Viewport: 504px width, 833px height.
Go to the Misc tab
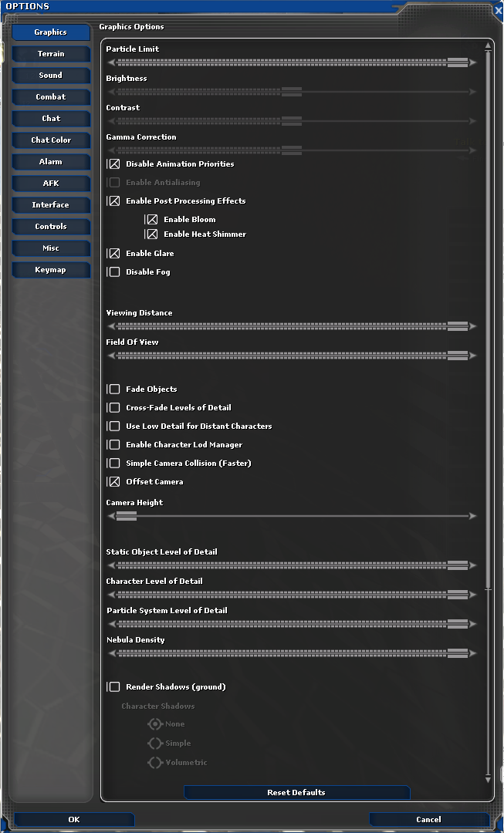tap(50, 248)
